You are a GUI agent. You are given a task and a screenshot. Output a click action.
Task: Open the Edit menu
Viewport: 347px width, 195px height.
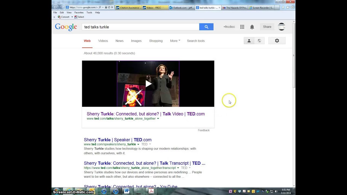click(62, 12)
